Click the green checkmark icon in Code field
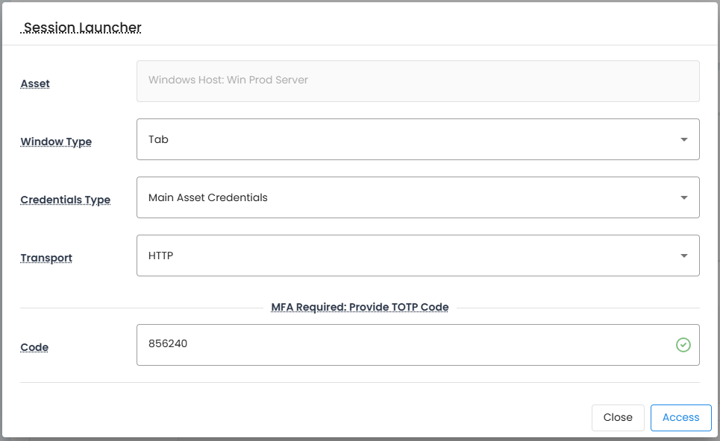Image resolution: width=720 pixels, height=441 pixels. tap(683, 345)
